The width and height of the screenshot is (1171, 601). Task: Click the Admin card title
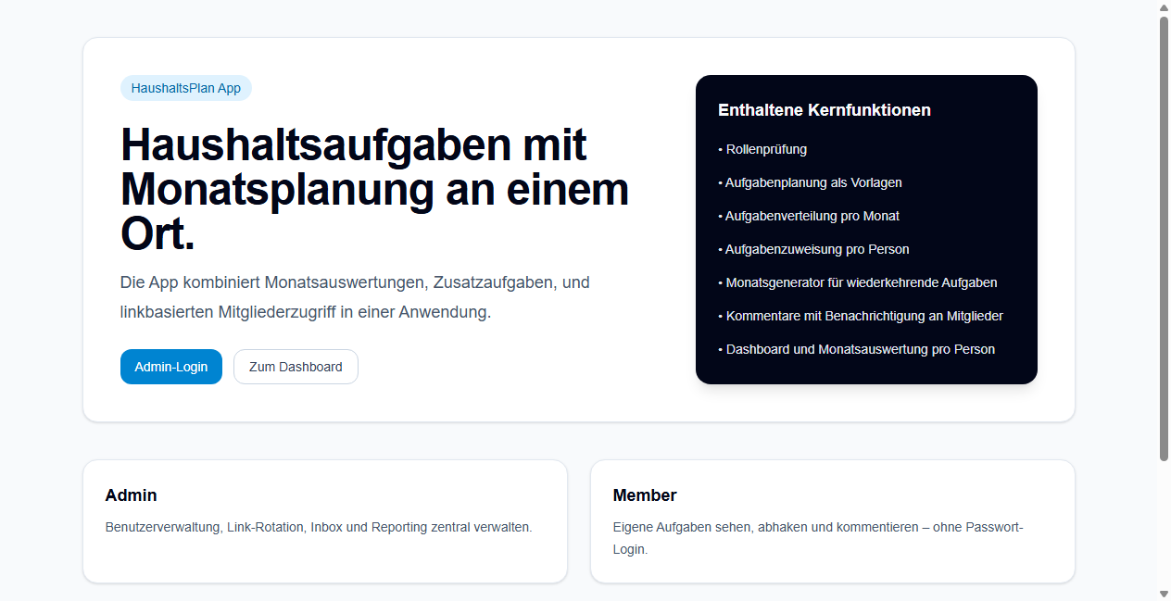click(x=132, y=495)
